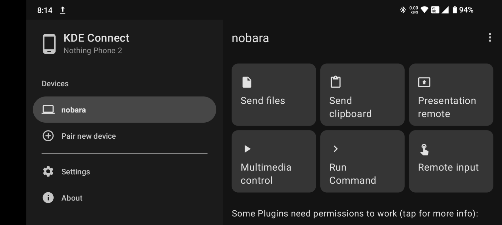This screenshot has height=225, width=502.
Task: Open Send files plugin icon
Action: [x=247, y=82]
